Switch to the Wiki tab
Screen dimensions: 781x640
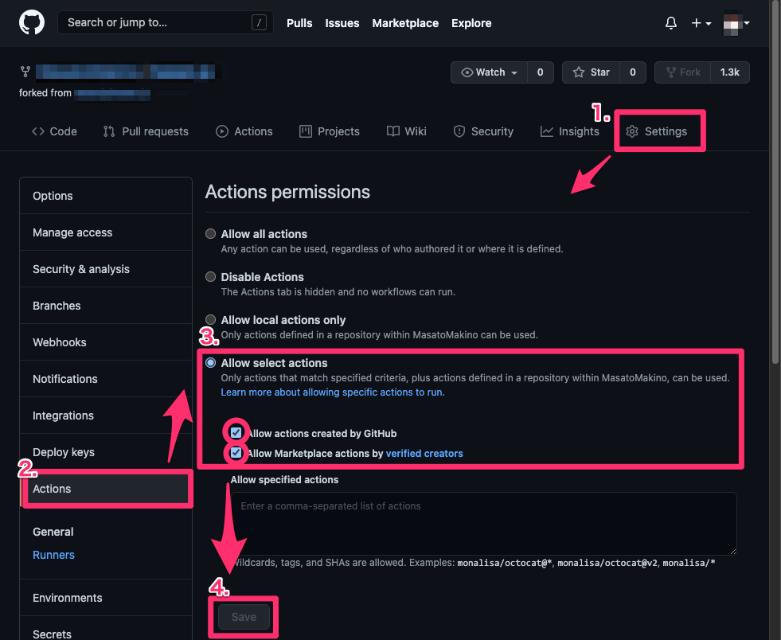407,131
